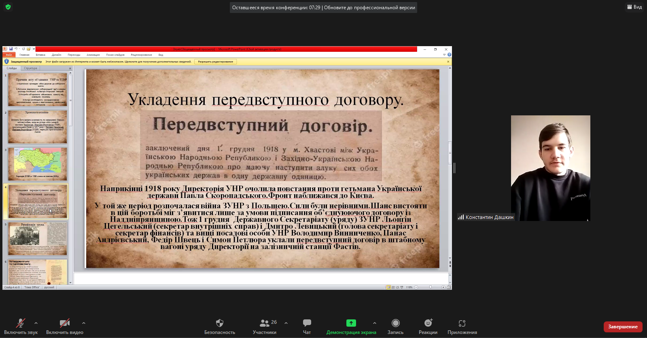Open the Security shield icon
Image resolution: width=647 pixels, height=338 pixels.
(220, 323)
